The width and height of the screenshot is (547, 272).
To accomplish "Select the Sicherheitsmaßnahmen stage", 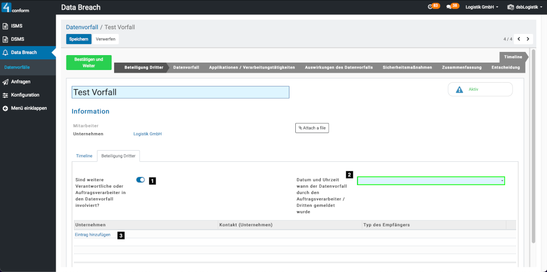I will point(407,68).
